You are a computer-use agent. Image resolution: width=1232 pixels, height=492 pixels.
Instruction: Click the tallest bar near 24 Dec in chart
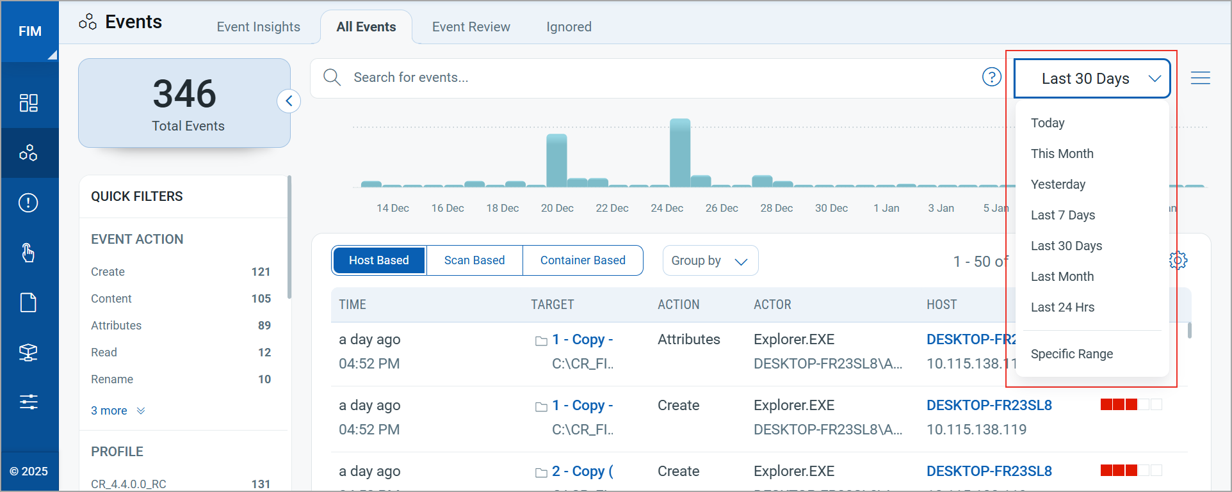click(680, 152)
